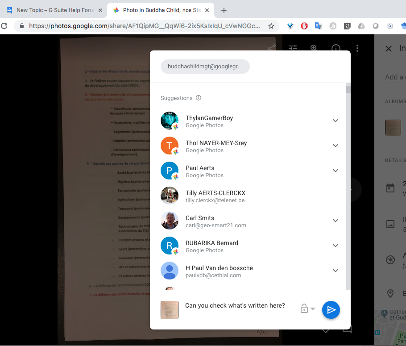
Task: Click the grey bar chart extension icon
Action: 333,26
